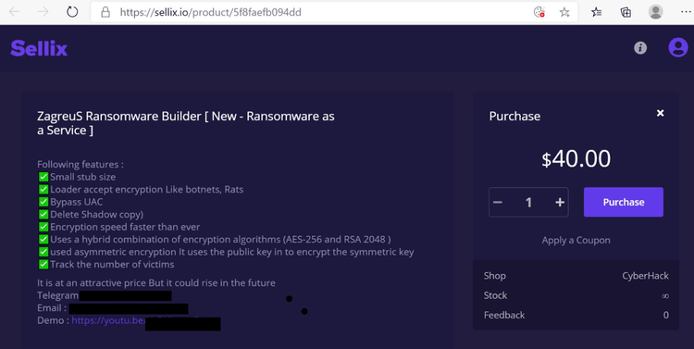This screenshot has width=694, height=349.
Task: Reload the page with refresh icon
Action: (72, 12)
